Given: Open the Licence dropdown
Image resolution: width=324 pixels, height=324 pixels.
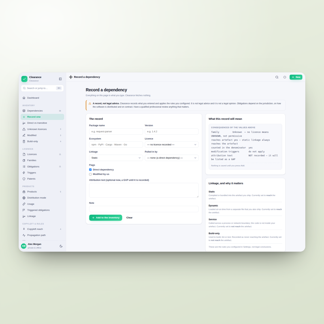Looking at the screenshot, I should click(171, 145).
